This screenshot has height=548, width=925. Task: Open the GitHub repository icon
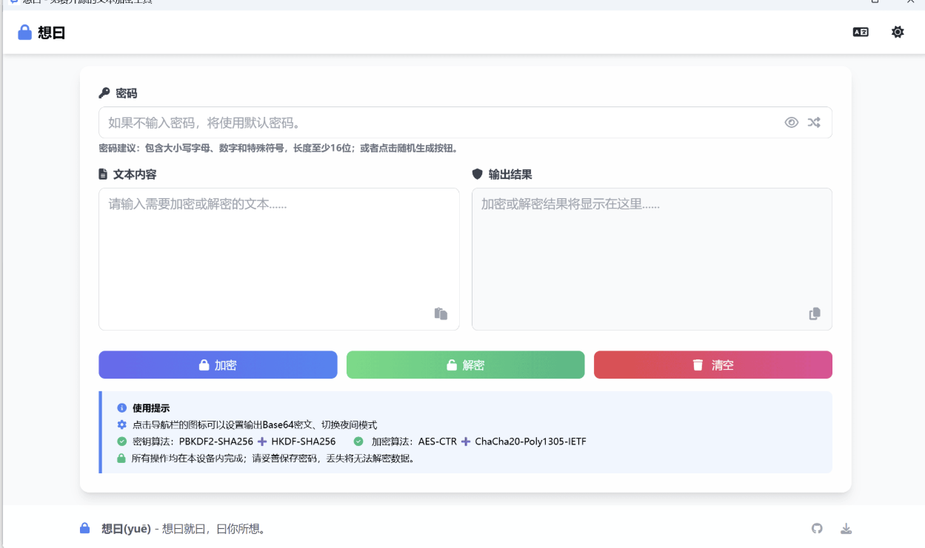817,528
